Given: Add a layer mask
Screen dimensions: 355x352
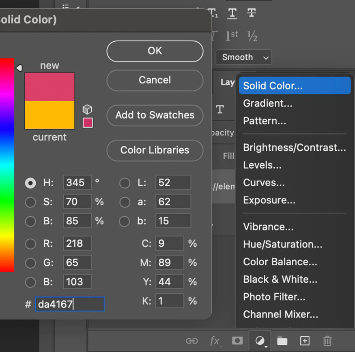Looking at the screenshot, I should [237, 341].
